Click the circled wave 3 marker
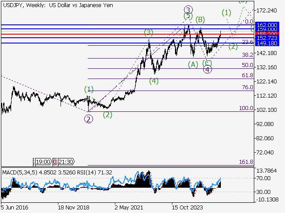Image resolution: width=285 pixels, height=213 pixels. pos(188,9)
